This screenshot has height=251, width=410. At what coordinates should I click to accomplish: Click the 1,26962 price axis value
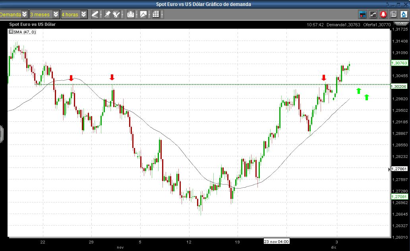[400, 202]
